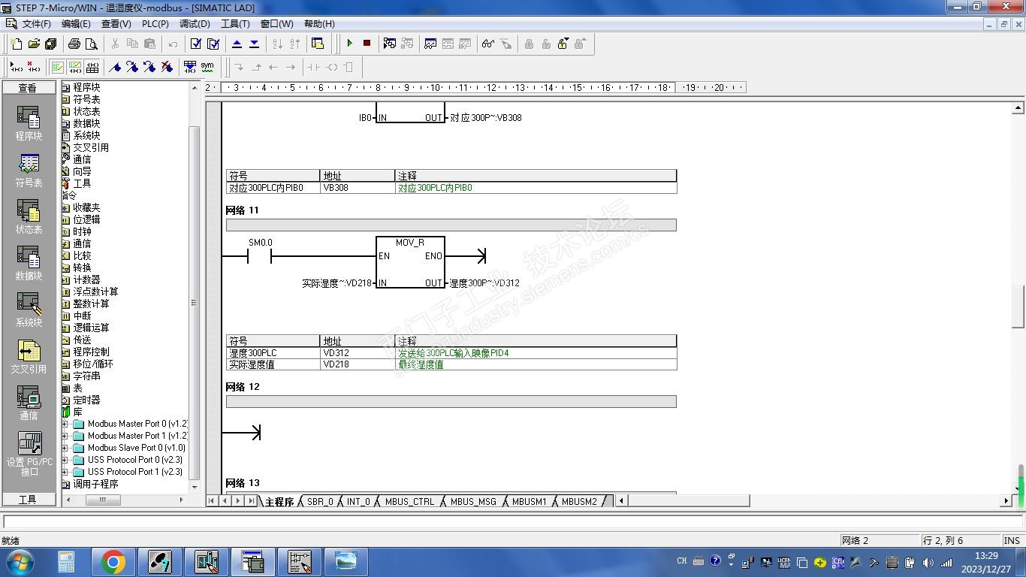
Task: Open print preview from the toolbar
Action: point(91,44)
